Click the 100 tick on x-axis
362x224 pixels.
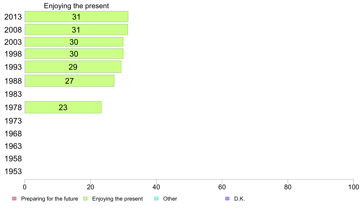pos(353,187)
